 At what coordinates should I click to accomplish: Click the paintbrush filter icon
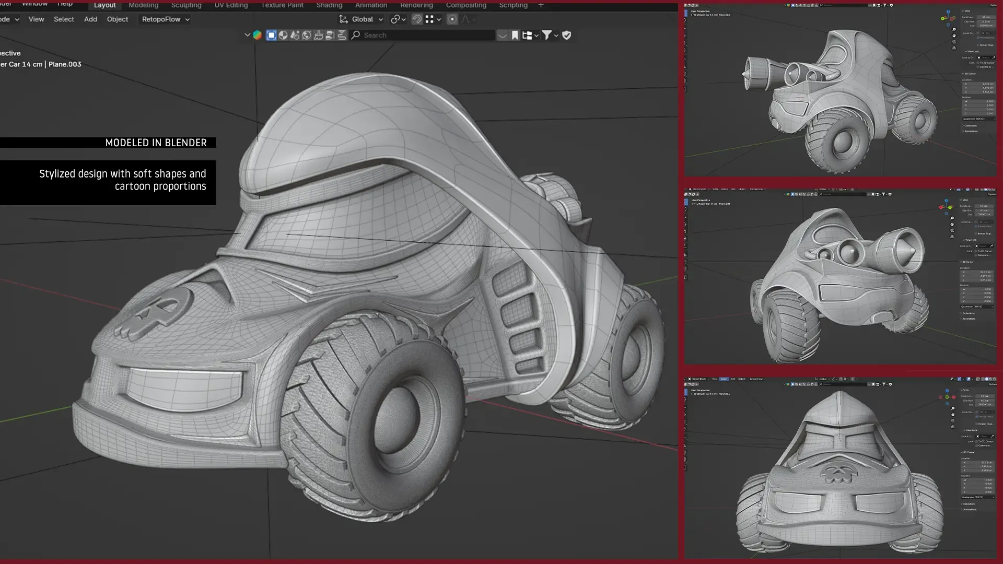(319, 35)
